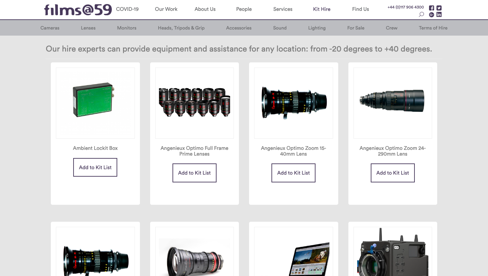Open the Services menu
488x276 pixels.
[x=283, y=9]
